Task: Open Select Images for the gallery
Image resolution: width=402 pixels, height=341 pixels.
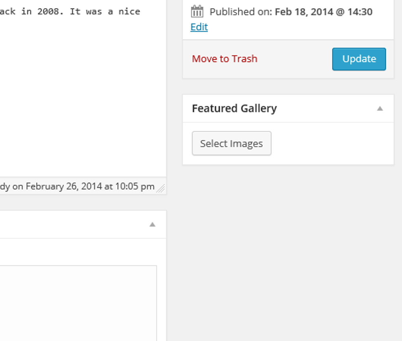Action: pos(231,143)
